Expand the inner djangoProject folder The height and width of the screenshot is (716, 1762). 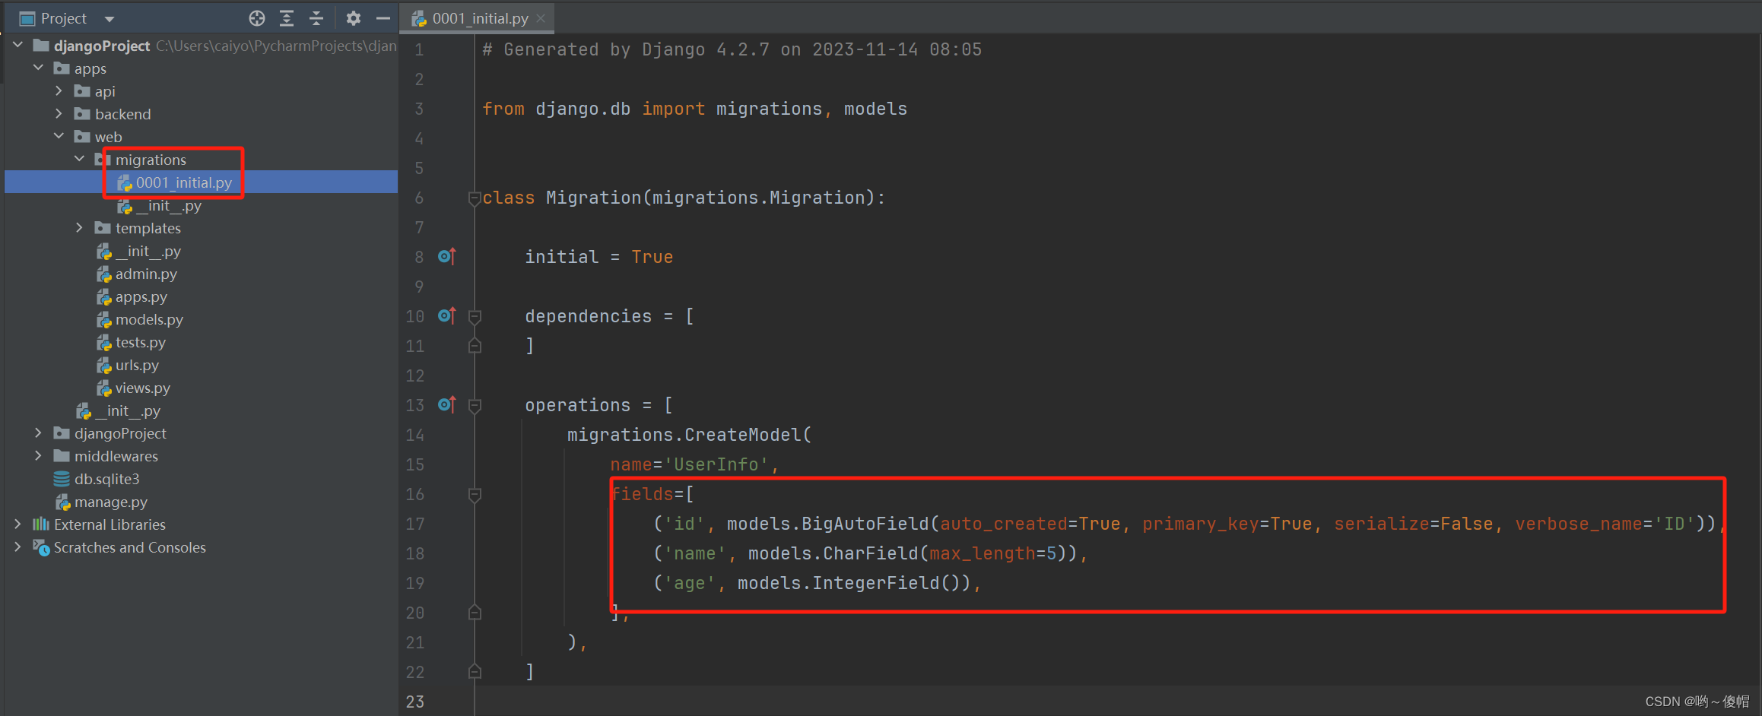(38, 433)
